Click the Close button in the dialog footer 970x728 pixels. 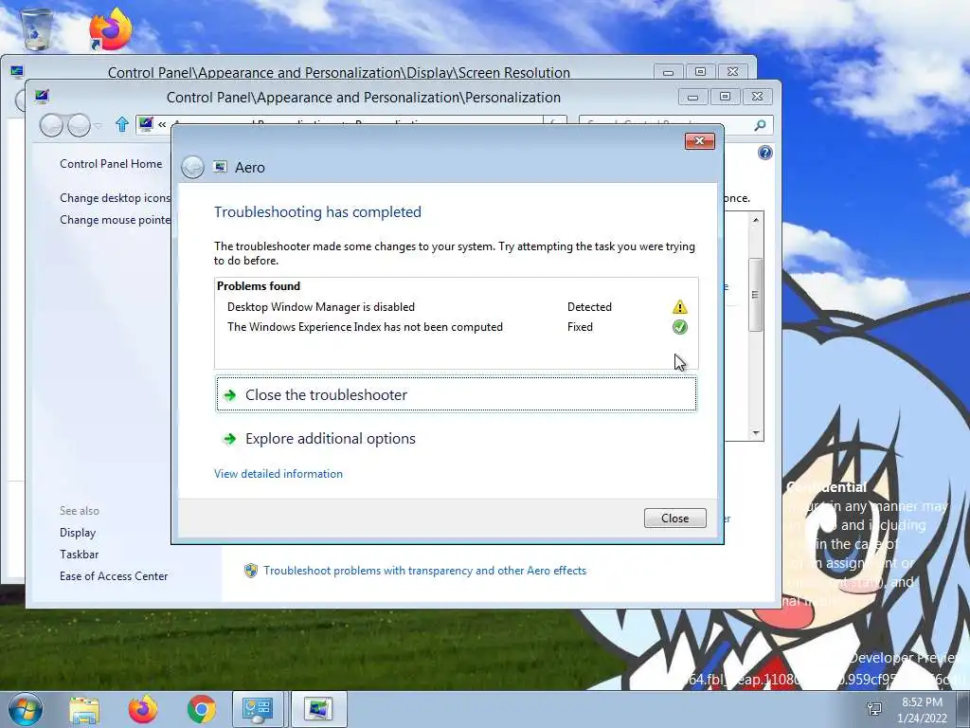click(x=674, y=519)
